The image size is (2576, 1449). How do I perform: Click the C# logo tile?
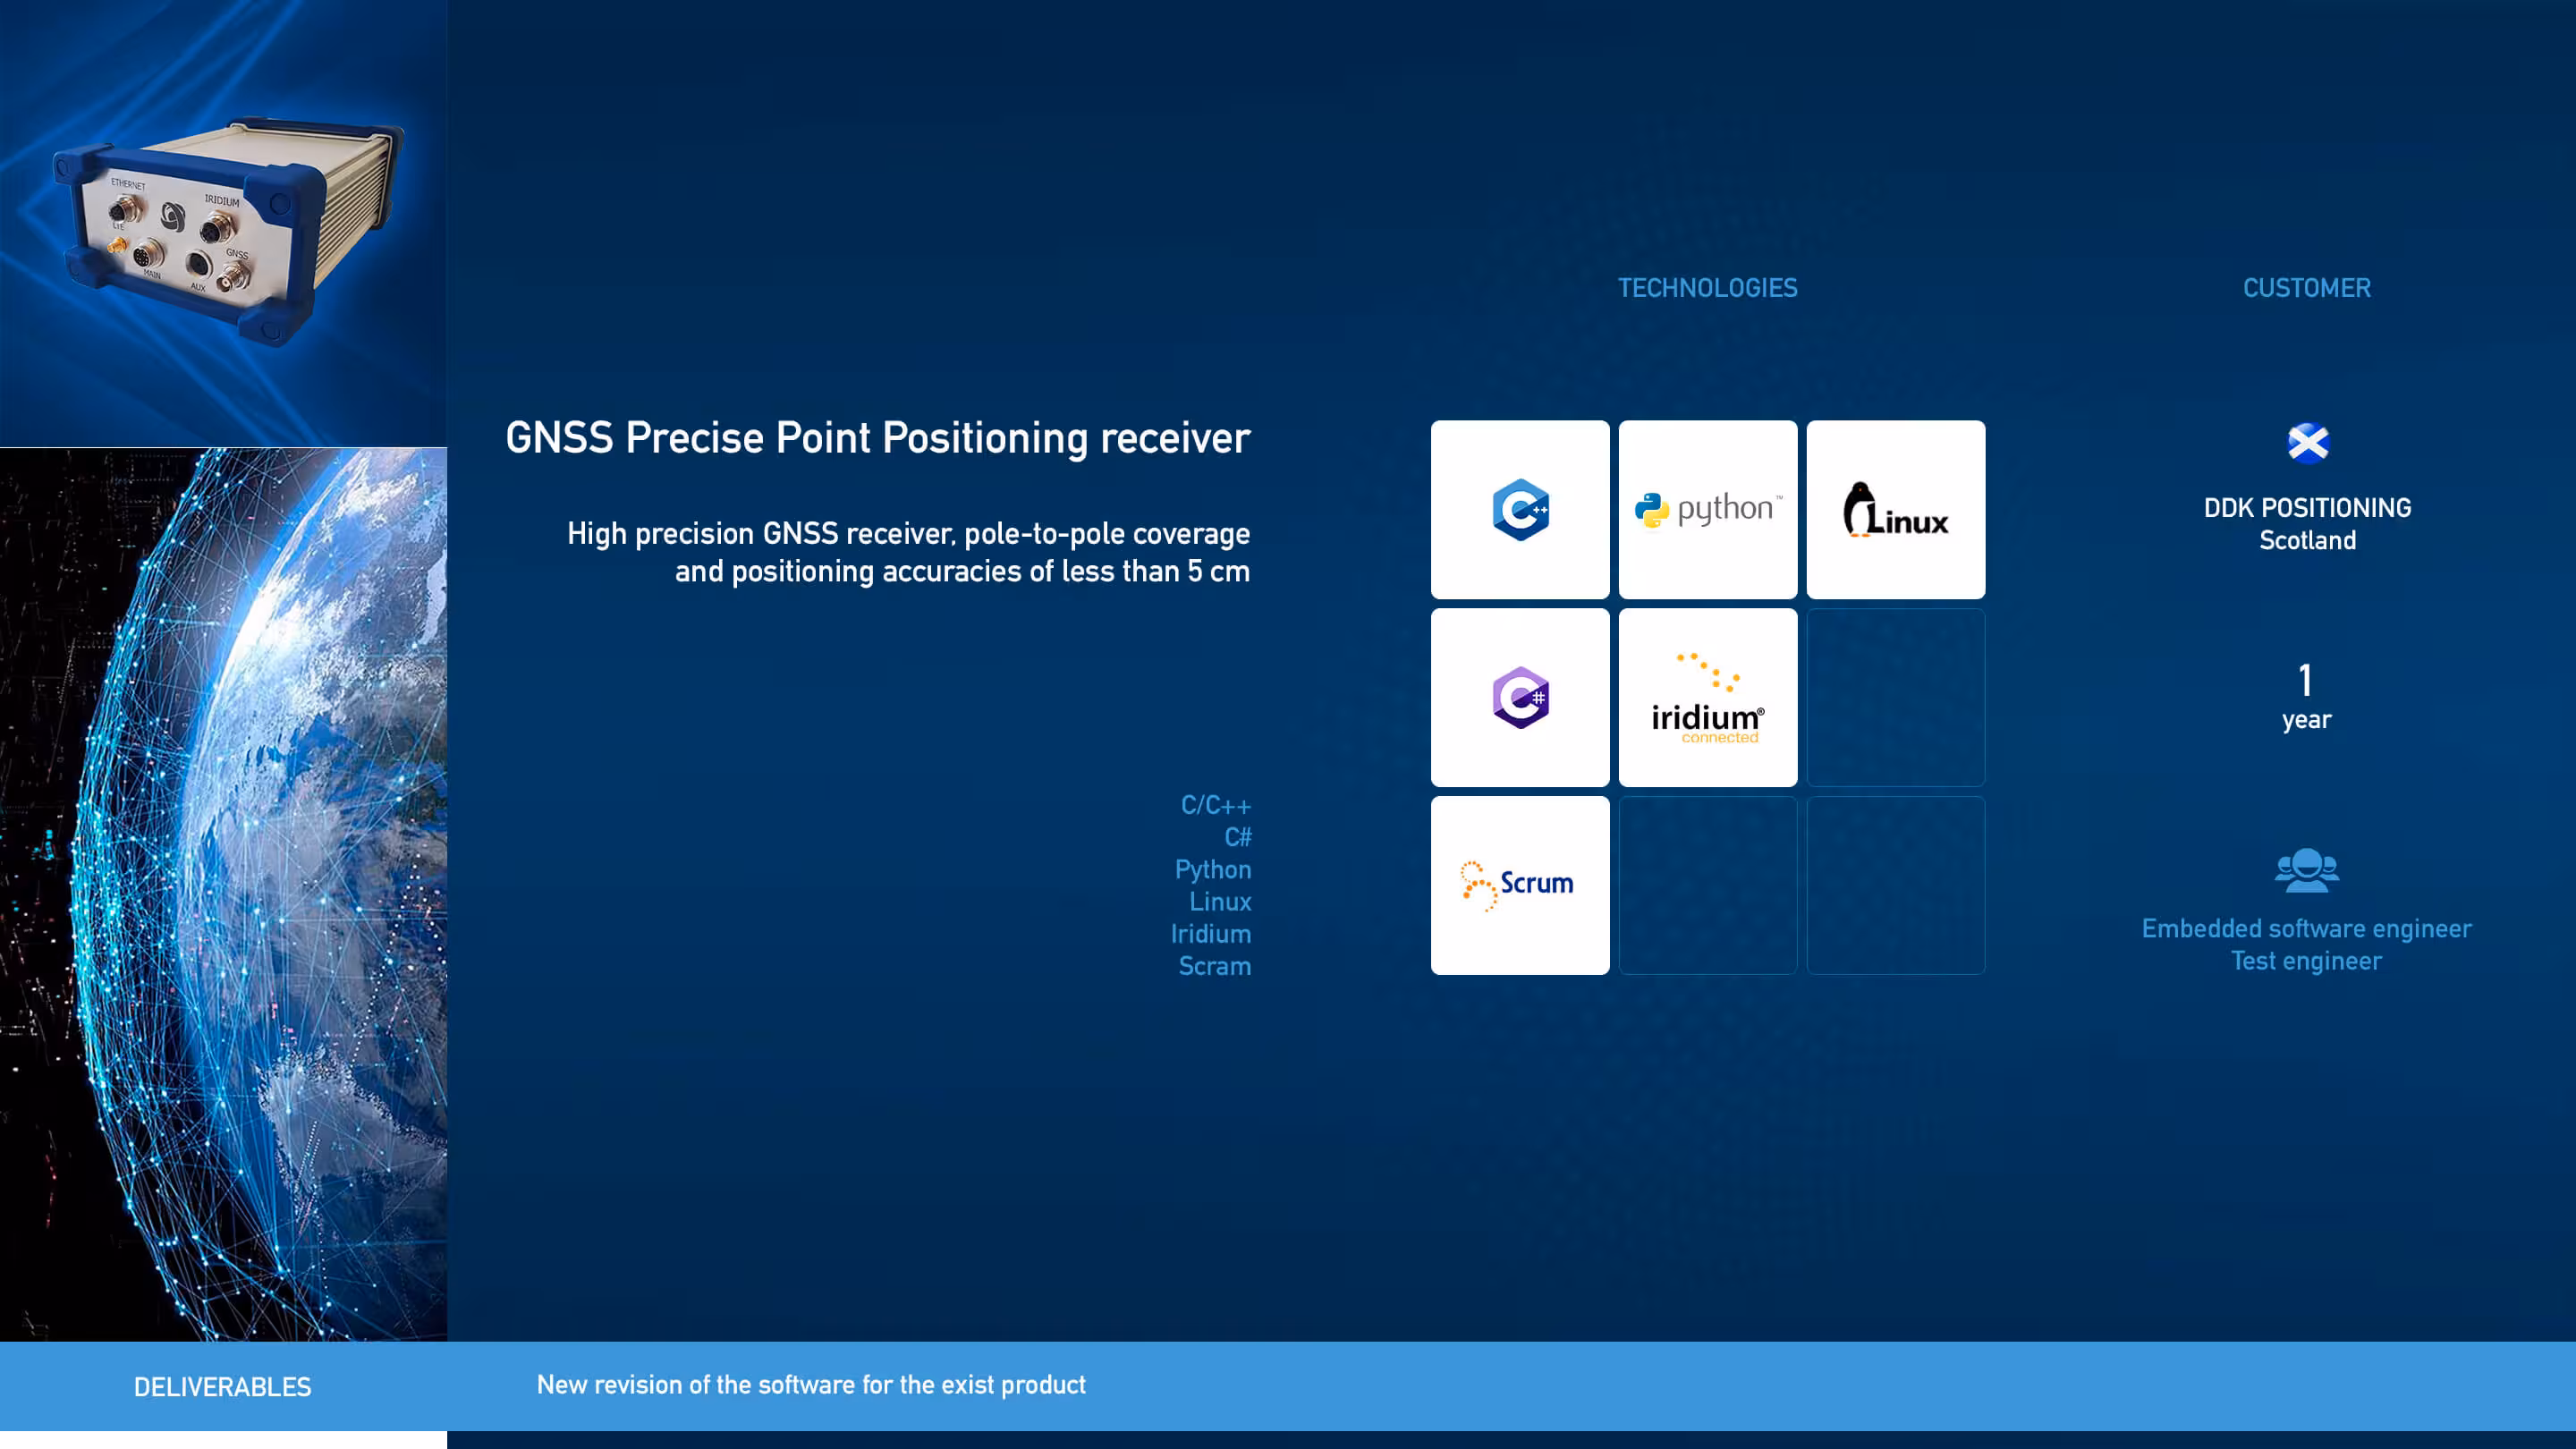(x=1519, y=697)
